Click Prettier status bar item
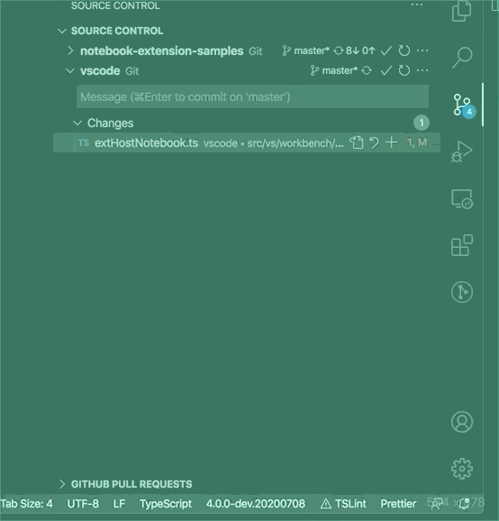The image size is (499, 521). 398,504
